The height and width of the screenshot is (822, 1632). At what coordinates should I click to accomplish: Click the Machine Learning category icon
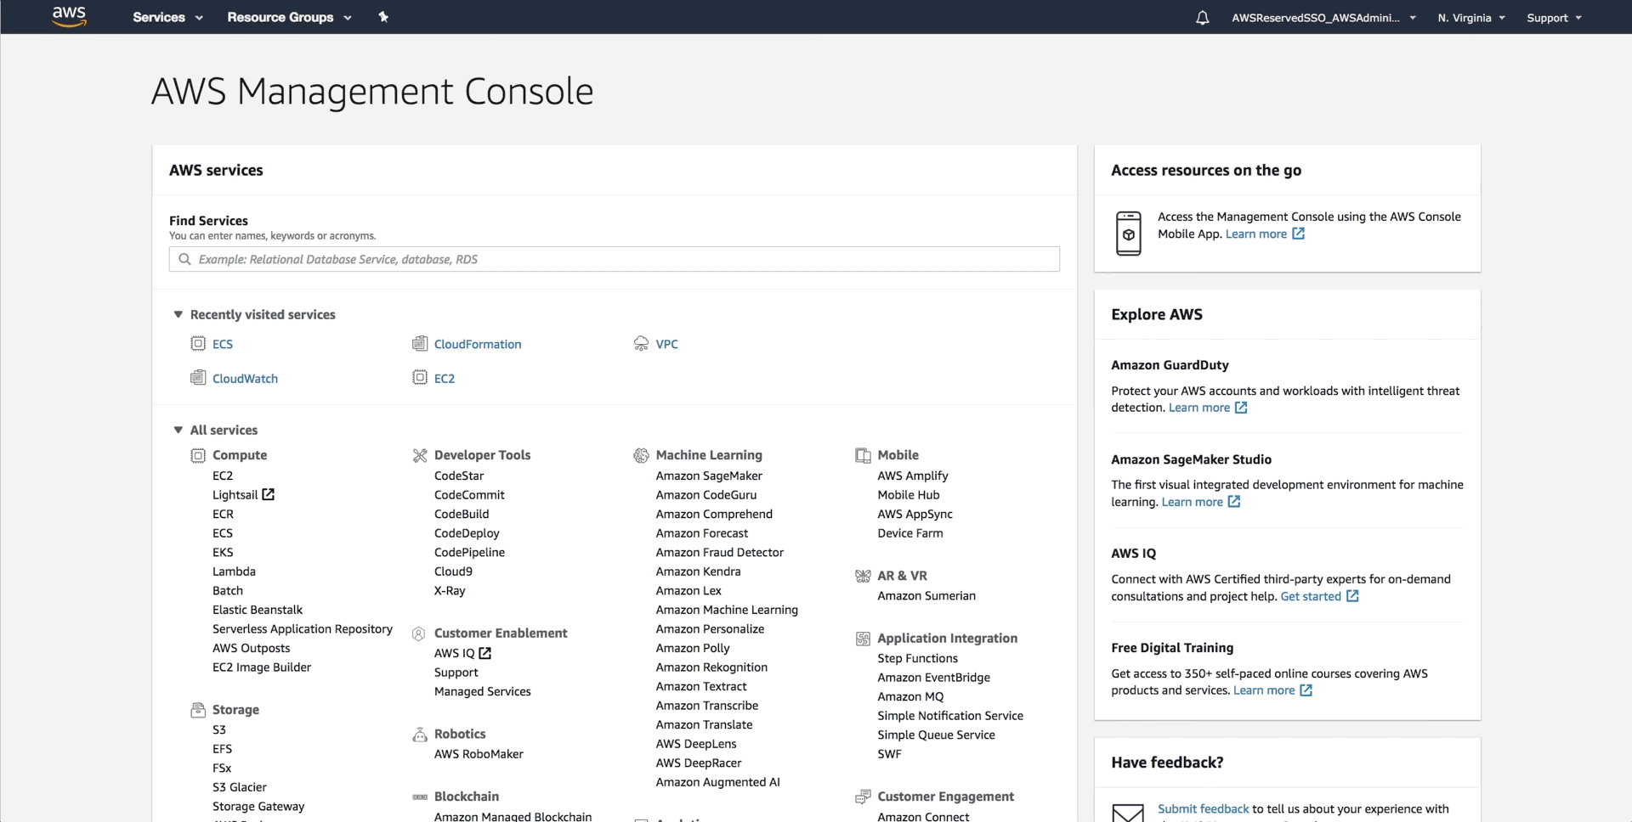click(640, 455)
